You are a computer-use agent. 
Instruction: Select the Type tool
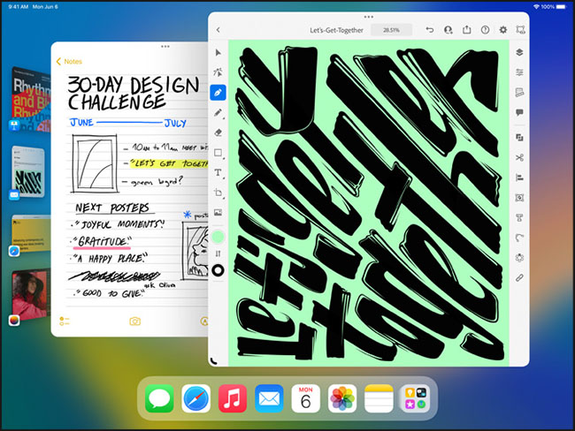[x=218, y=172]
